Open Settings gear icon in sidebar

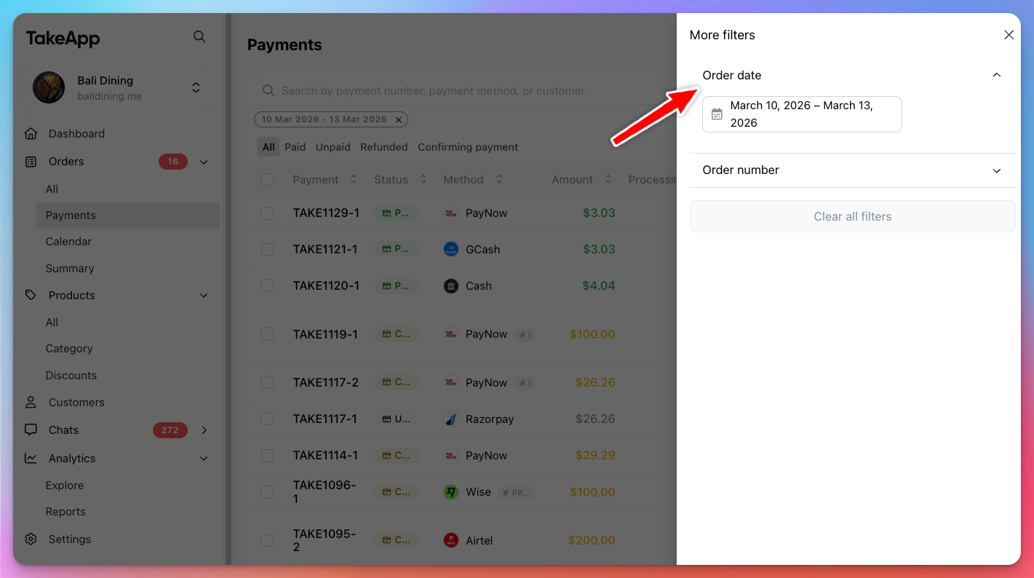(x=31, y=539)
